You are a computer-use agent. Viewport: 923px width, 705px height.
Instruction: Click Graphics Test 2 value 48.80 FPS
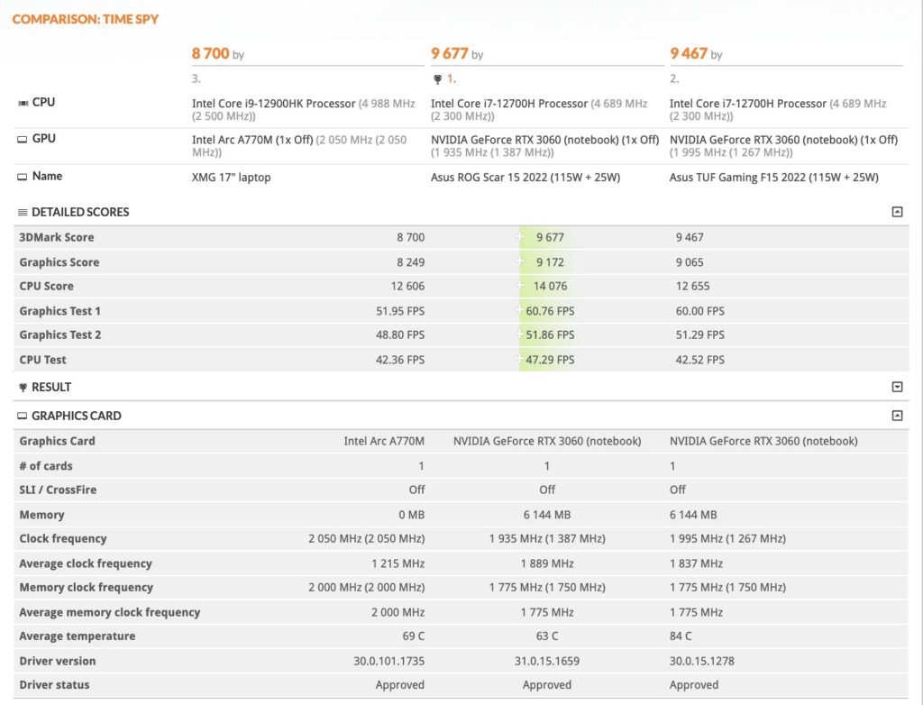(400, 335)
